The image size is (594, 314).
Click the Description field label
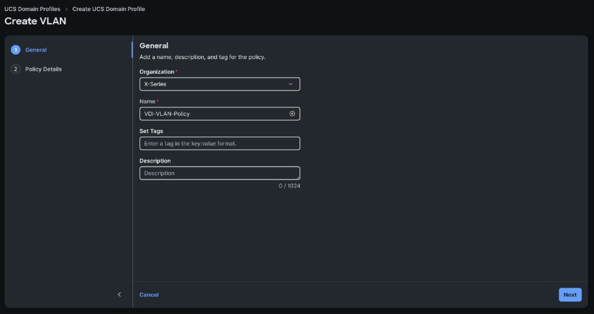click(155, 161)
